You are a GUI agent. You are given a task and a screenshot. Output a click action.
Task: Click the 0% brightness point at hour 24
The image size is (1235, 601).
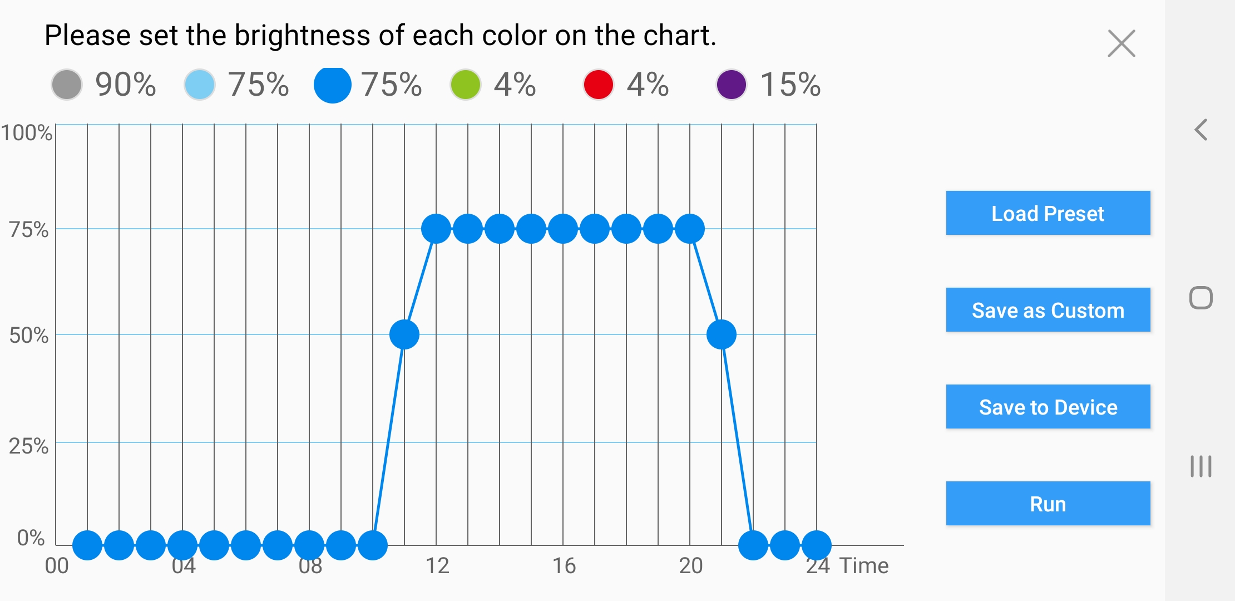click(817, 545)
